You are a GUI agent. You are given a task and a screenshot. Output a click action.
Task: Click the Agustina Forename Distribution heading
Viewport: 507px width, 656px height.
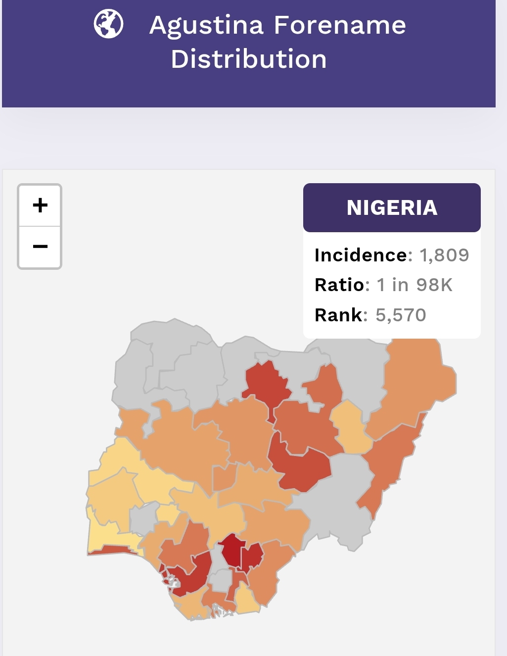pos(277,42)
